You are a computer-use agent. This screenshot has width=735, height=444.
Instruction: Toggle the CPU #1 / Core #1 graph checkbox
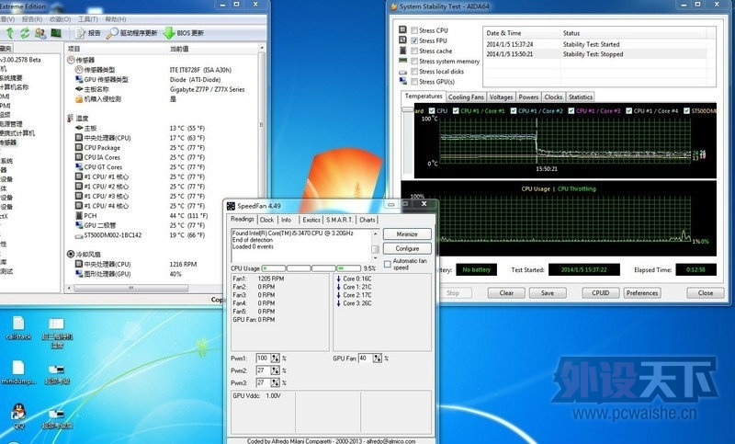[x=456, y=110]
